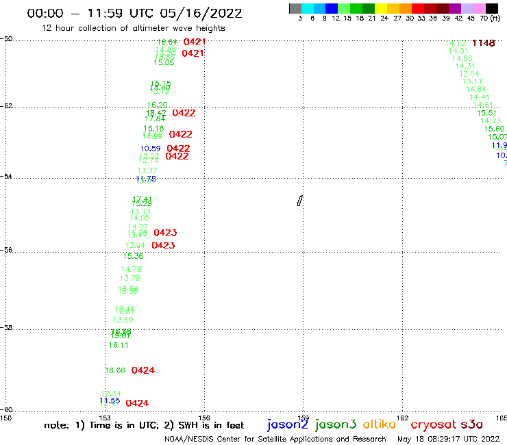
Task: Click the jason3 satellite legend label
Action: [x=336, y=424]
